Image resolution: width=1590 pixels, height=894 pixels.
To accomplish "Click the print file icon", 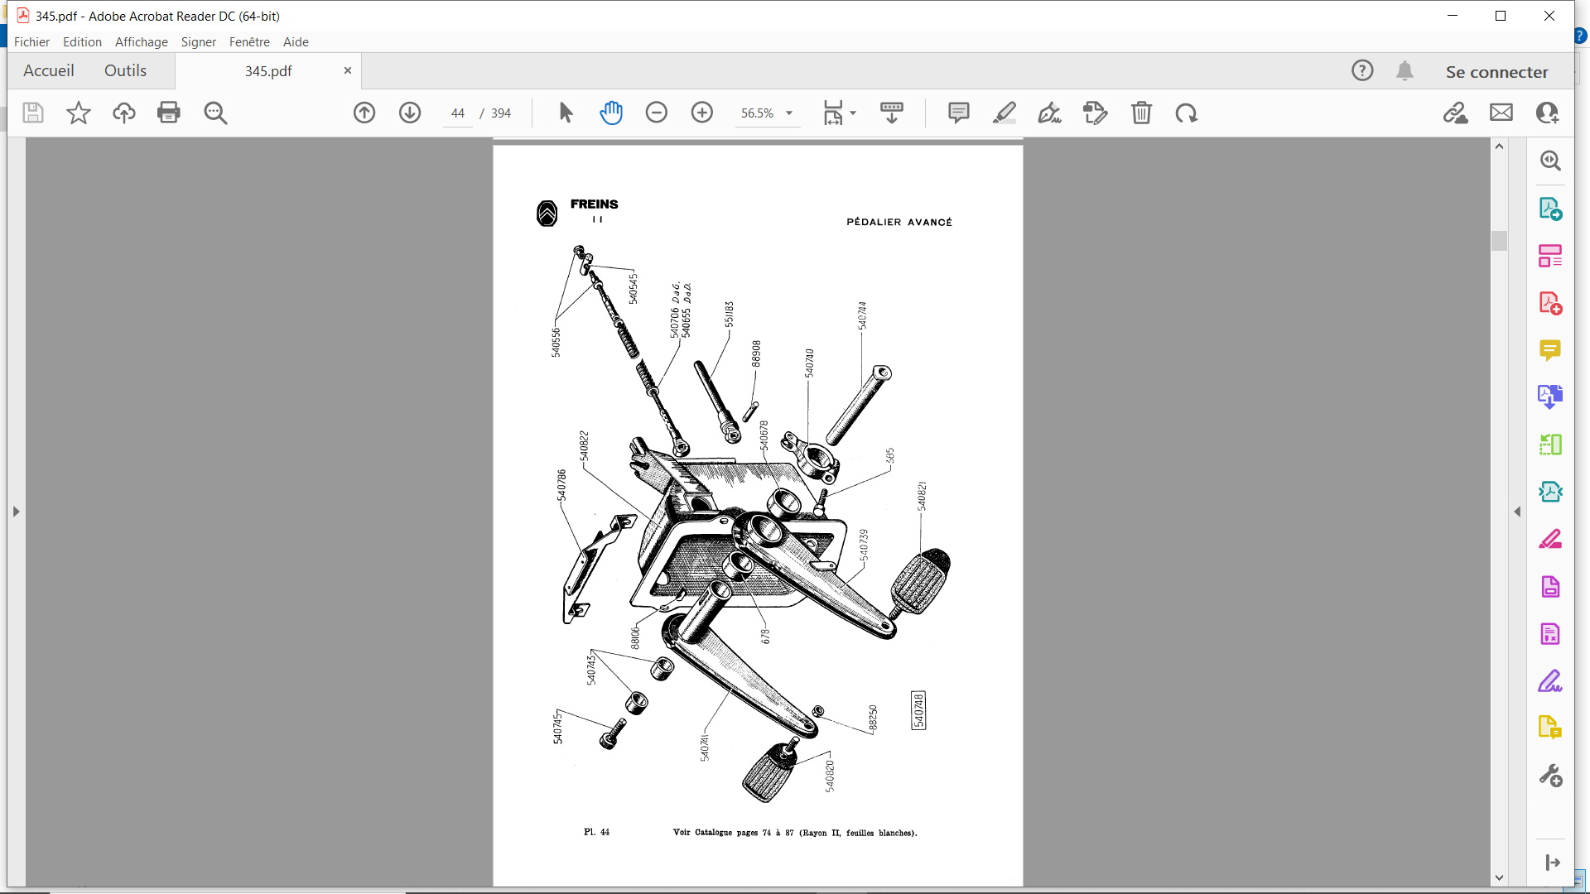I will tap(169, 113).
